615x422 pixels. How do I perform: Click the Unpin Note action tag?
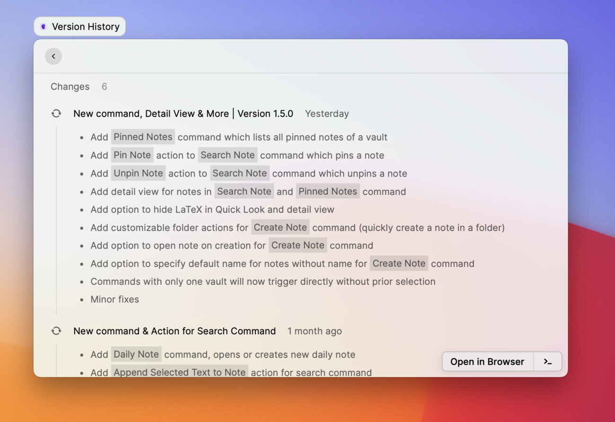click(138, 173)
